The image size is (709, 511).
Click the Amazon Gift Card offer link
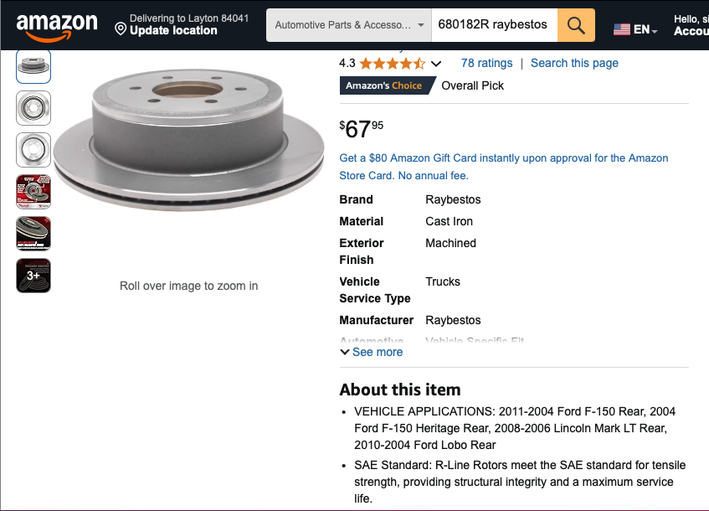(503, 167)
